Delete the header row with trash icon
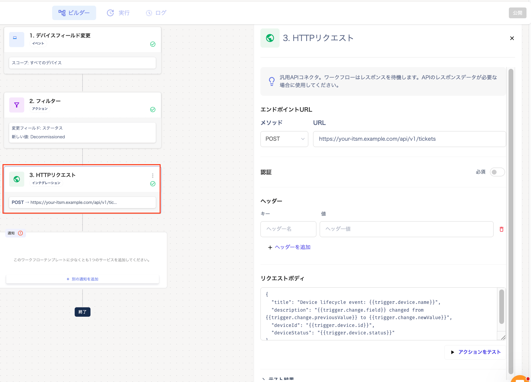 tap(501, 229)
